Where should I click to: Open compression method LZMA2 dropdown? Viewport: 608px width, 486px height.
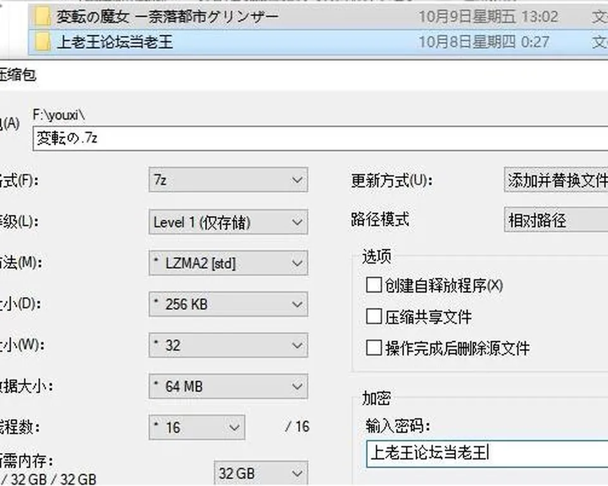pyautogui.click(x=229, y=264)
